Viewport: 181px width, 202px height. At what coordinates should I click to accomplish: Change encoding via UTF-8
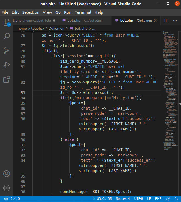coord(138,199)
